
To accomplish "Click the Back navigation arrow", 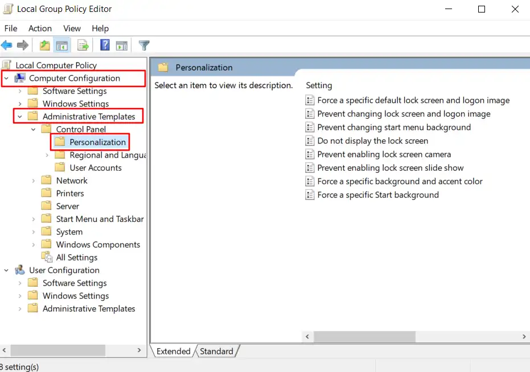I will (7, 45).
